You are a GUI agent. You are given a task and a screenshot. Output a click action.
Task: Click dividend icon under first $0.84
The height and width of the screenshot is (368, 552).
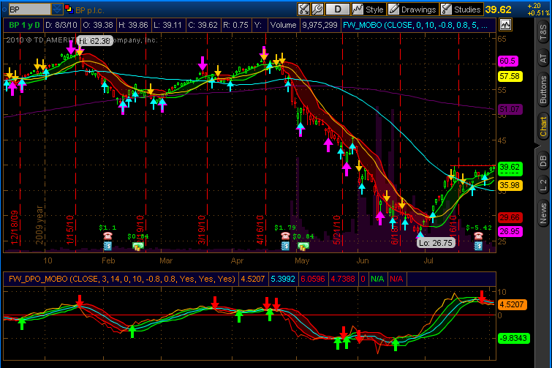(138, 246)
